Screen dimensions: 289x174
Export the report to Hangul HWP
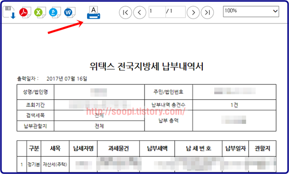[55, 12]
